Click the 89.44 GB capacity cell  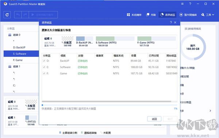click(136, 61)
